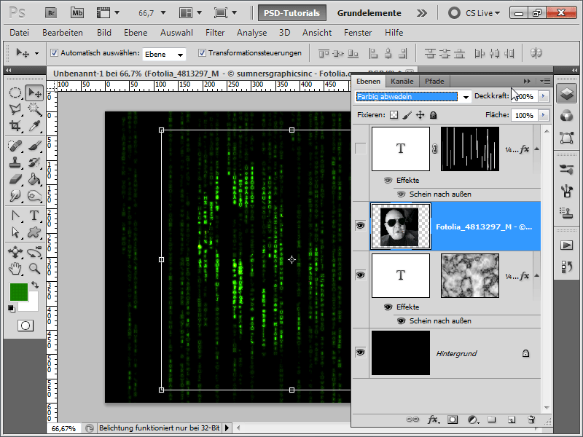Select the Paint Bucket tool
The image size is (583, 437).
click(x=34, y=179)
